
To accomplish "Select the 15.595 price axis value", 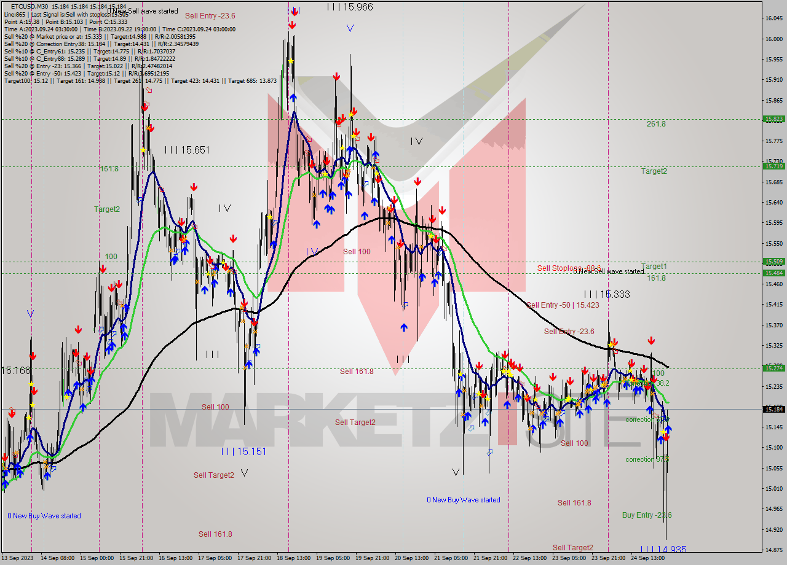I will (x=773, y=223).
